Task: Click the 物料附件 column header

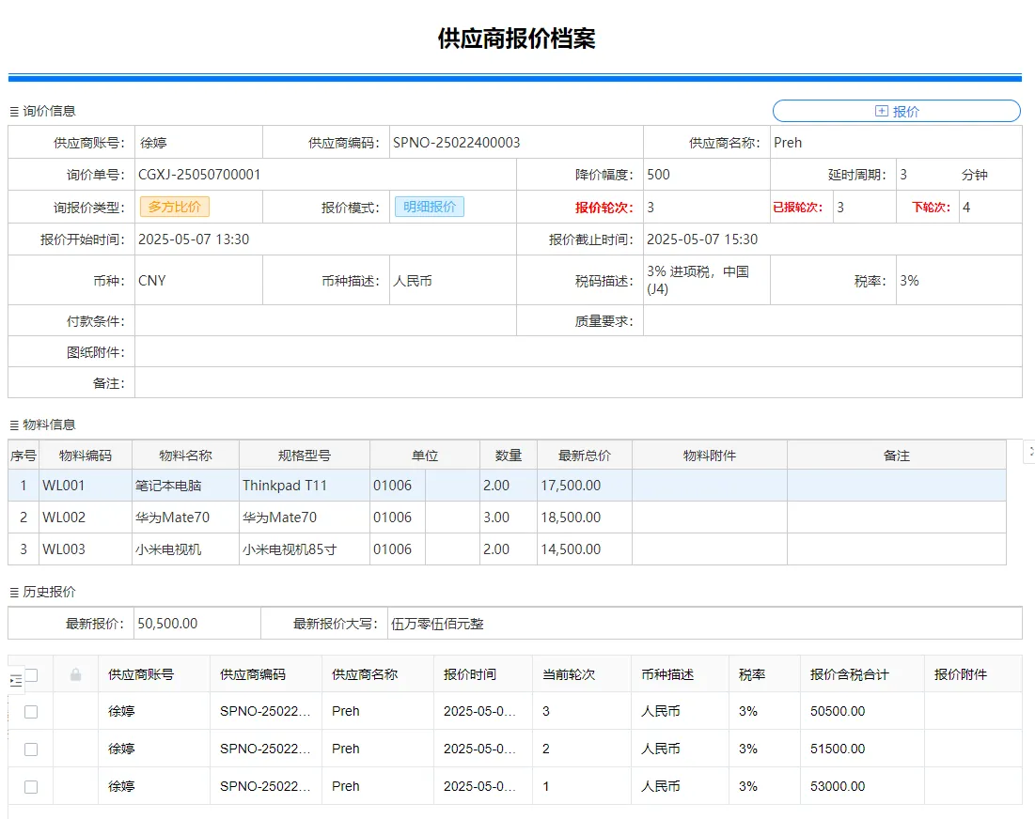Action: click(710, 455)
